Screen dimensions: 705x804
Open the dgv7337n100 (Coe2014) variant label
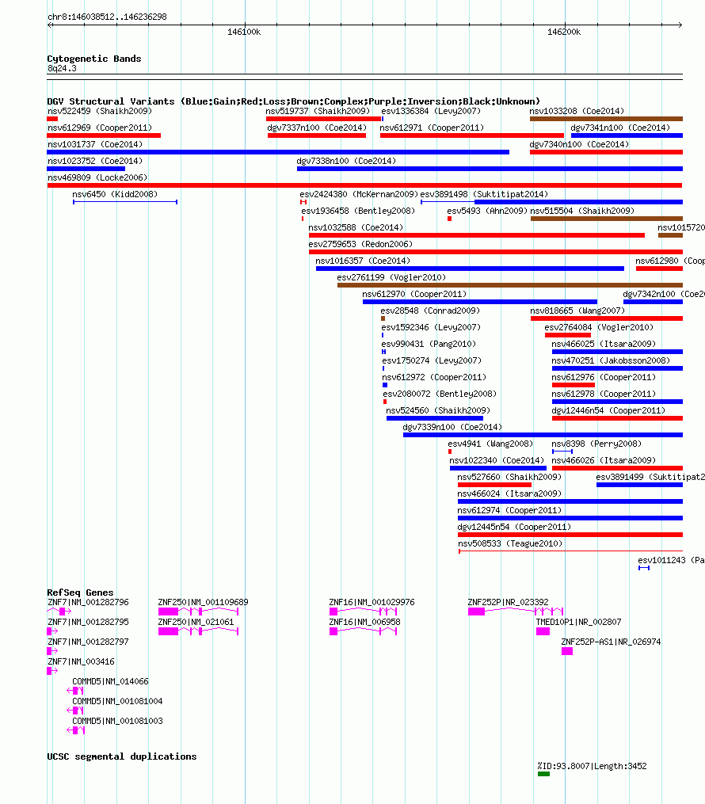tap(317, 128)
